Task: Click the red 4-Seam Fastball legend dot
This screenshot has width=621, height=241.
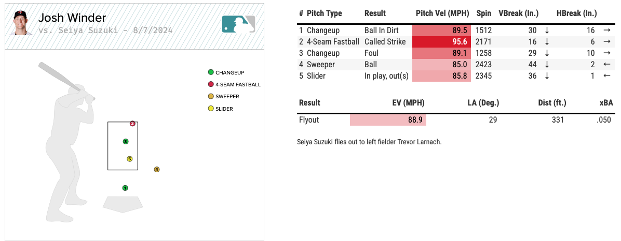Action: tap(210, 84)
